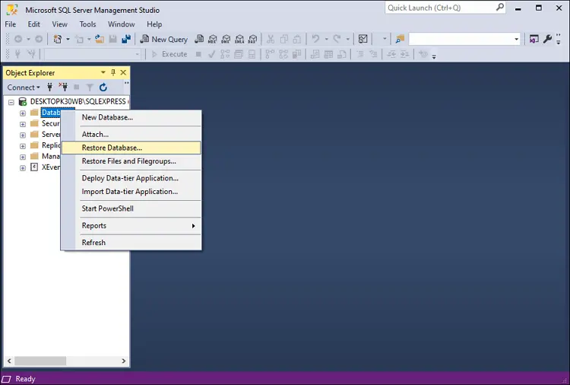Choose Import Data-tier Application...
The width and height of the screenshot is (570, 385).
[x=131, y=192]
